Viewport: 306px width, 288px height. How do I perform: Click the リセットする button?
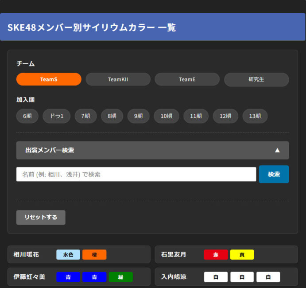coord(41,217)
